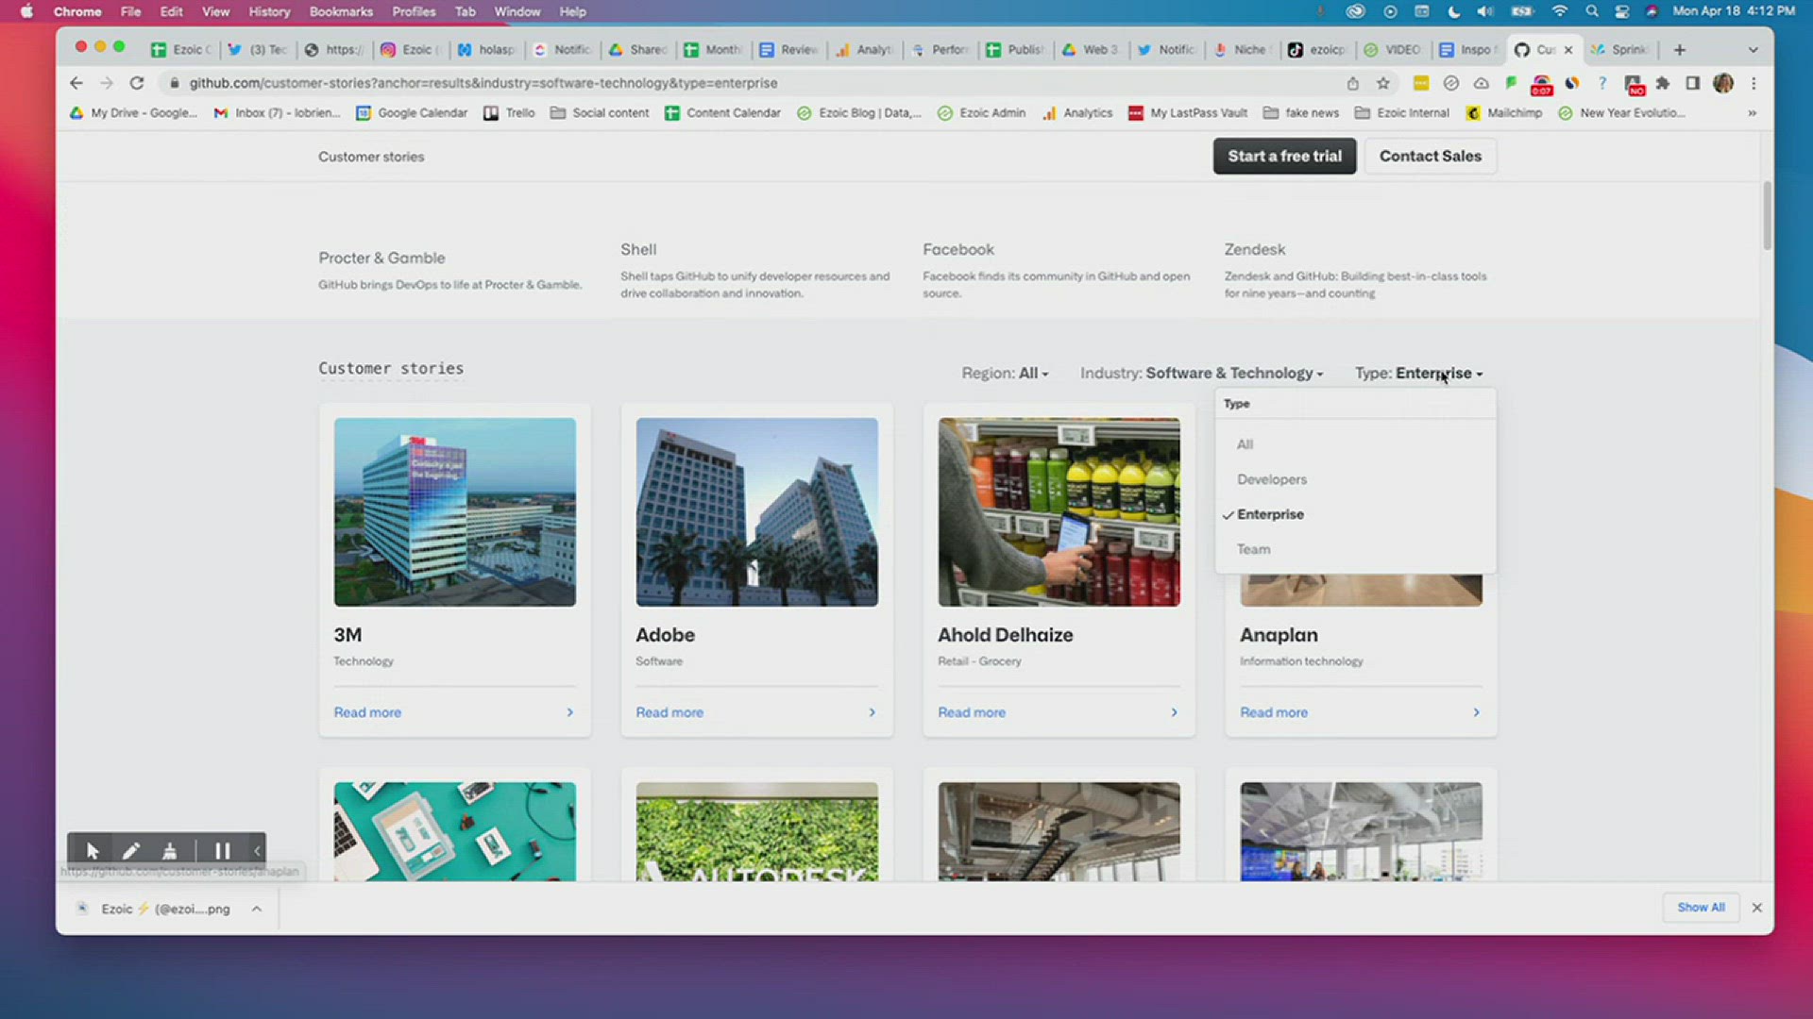Select the pencil draw tool

click(x=131, y=851)
